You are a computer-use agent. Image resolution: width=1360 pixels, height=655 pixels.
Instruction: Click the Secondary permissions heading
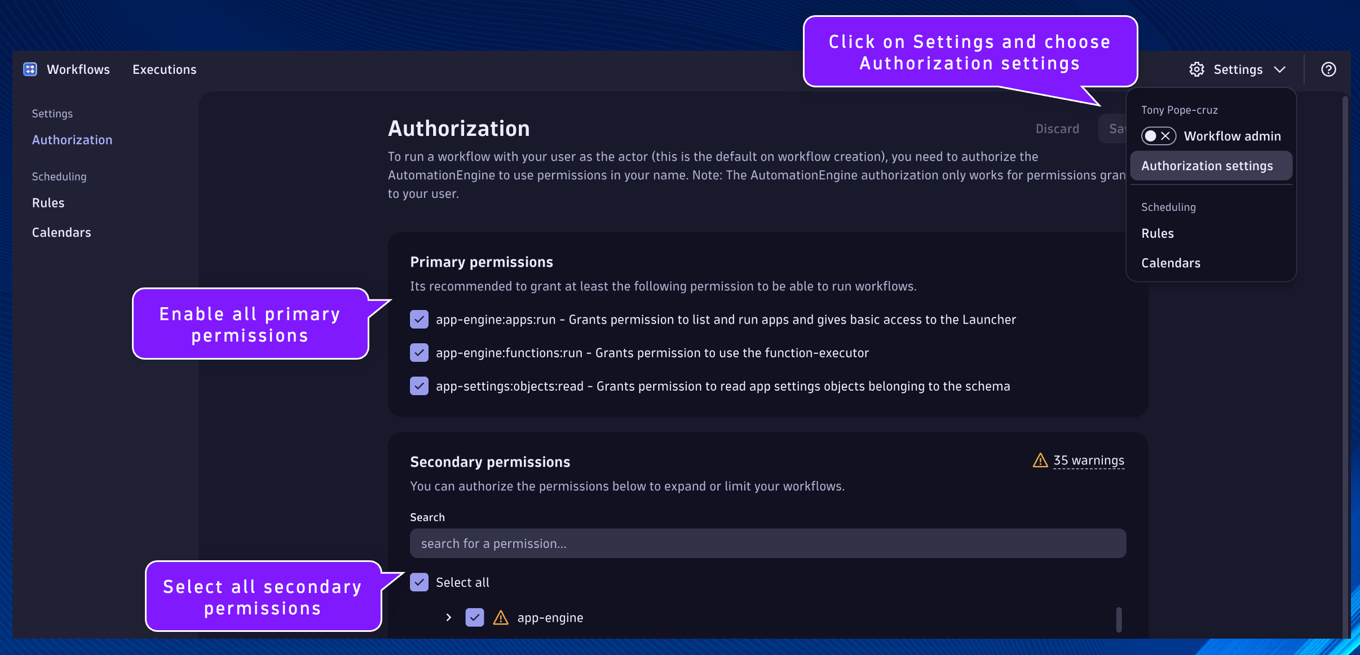click(490, 462)
